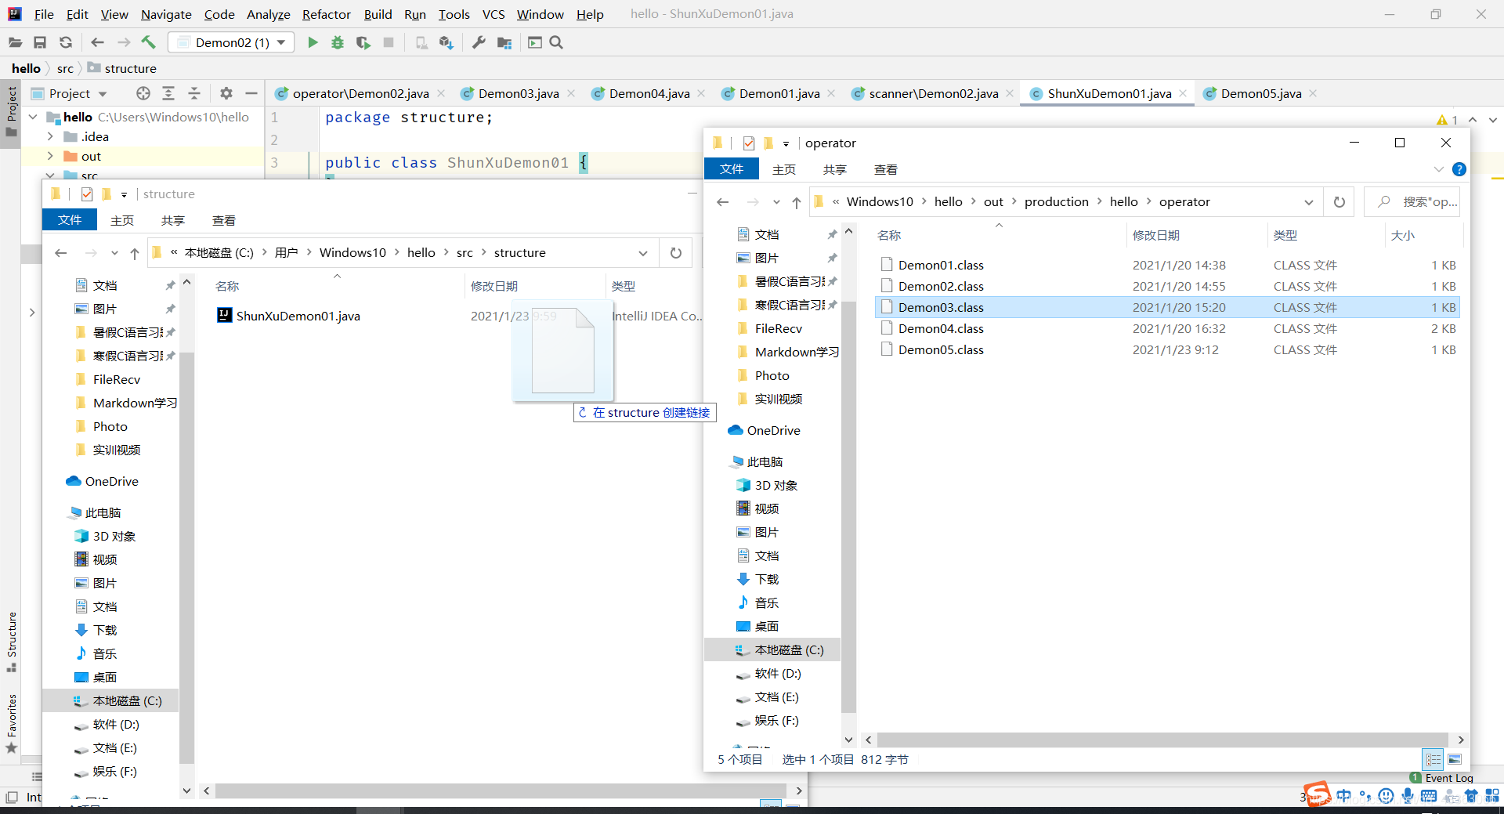Select 本地磁盘 (C:) in structure navigation pane

tap(127, 700)
